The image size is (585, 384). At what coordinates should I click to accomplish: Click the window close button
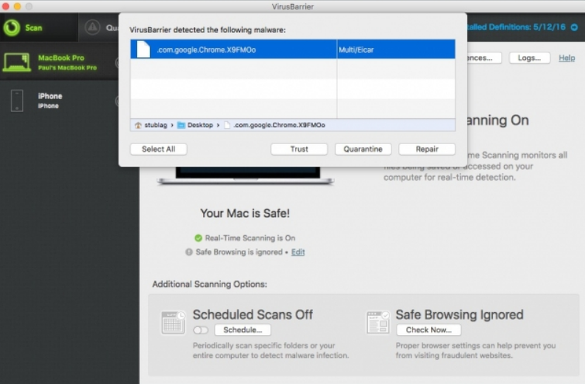pyautogui.click(x=6, y=6)
